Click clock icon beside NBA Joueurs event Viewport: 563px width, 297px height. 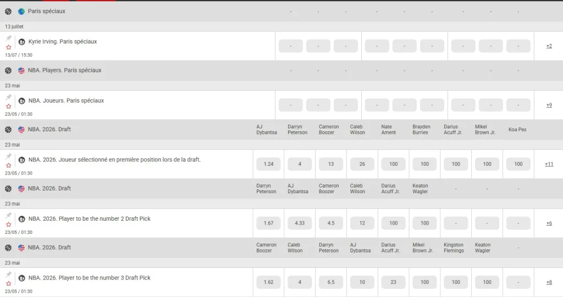[22, 101]
